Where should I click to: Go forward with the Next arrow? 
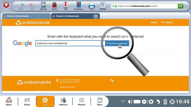tap(32, 6)
